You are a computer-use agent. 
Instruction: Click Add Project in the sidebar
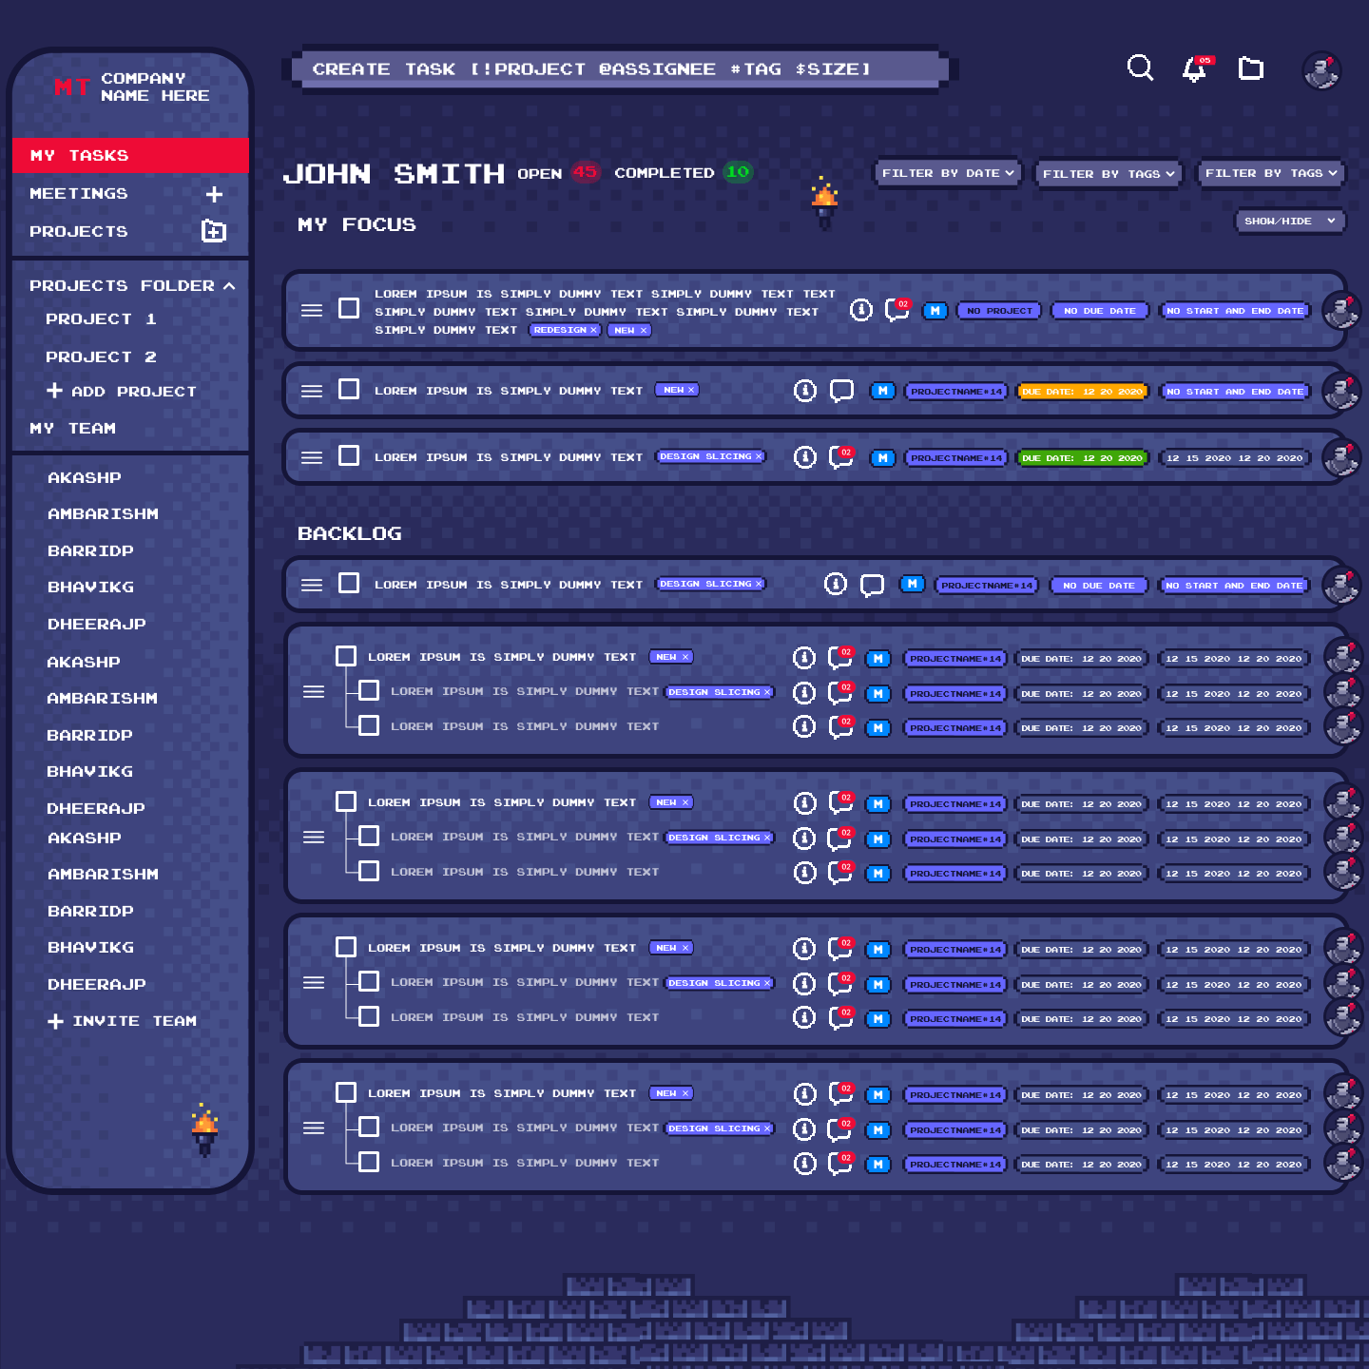[x=122, y=392]
